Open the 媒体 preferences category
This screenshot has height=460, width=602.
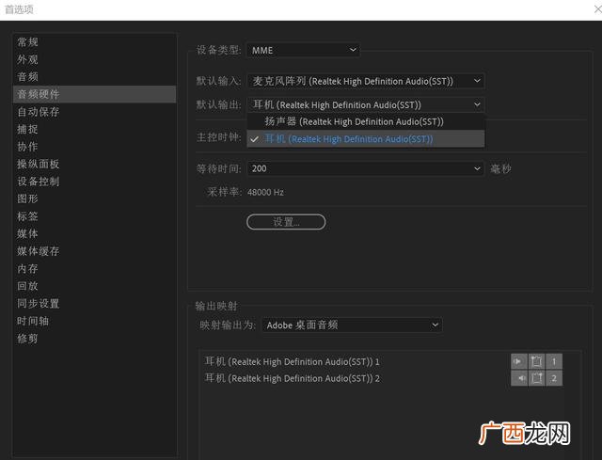click(x=94, y=233)
